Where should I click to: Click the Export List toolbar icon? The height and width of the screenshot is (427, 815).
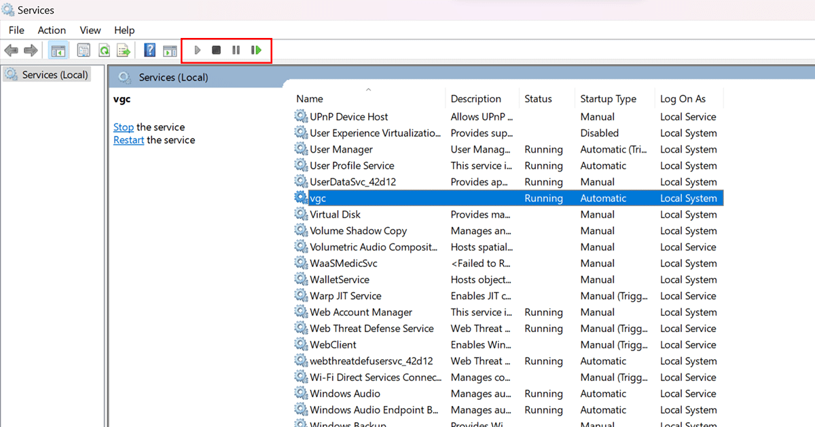tap(124, 50)
